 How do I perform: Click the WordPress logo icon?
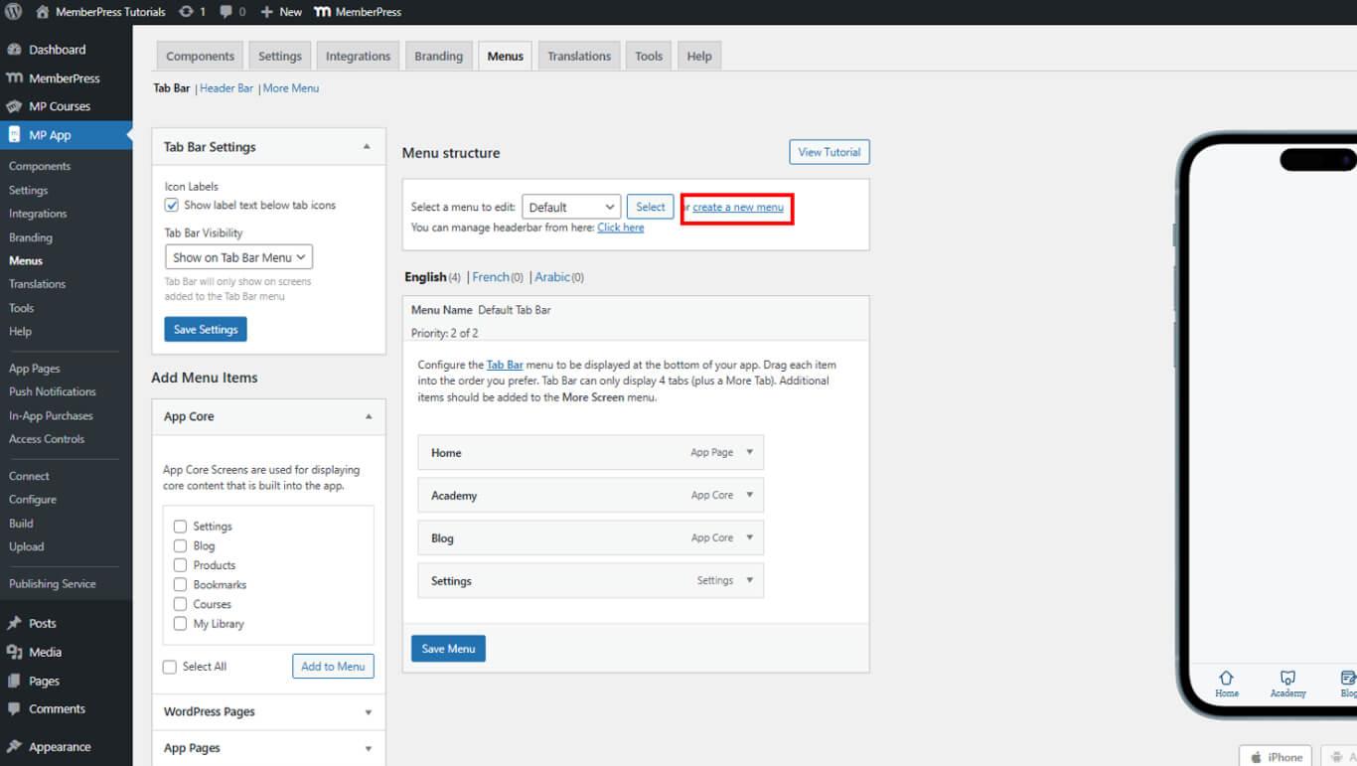point(14,12)
